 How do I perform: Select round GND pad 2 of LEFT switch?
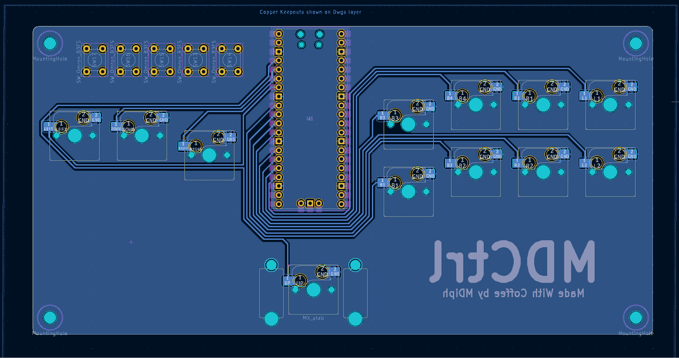tap(84, 117)
